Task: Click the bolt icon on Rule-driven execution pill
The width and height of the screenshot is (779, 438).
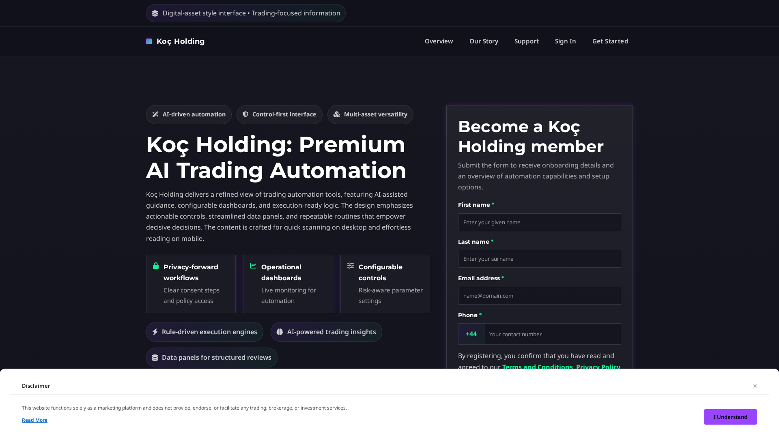Action: (x=155, y=332)
